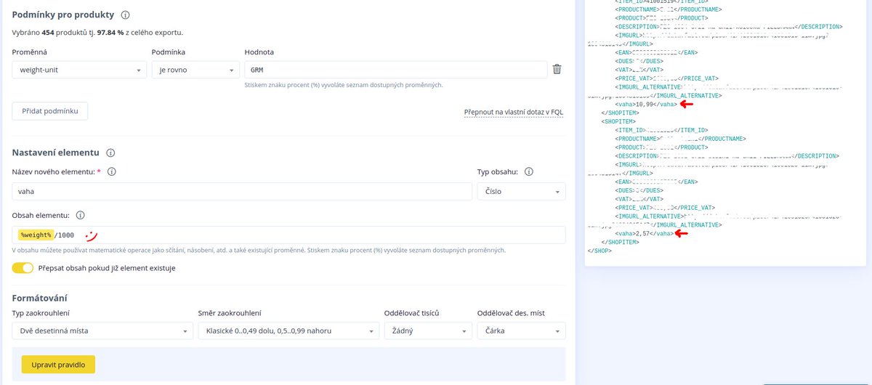The width and height of the screenshot is (872, 385).
Task: Click the %weight% variable tag
Action: [36, 235]
